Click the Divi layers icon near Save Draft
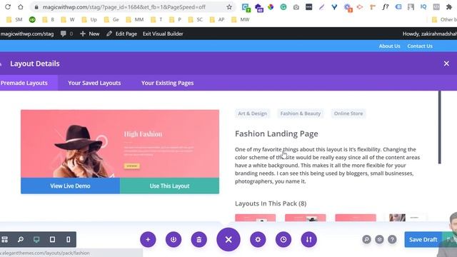Image resolution: width=457 pixels, height=257 pixels. pos(379,240)
